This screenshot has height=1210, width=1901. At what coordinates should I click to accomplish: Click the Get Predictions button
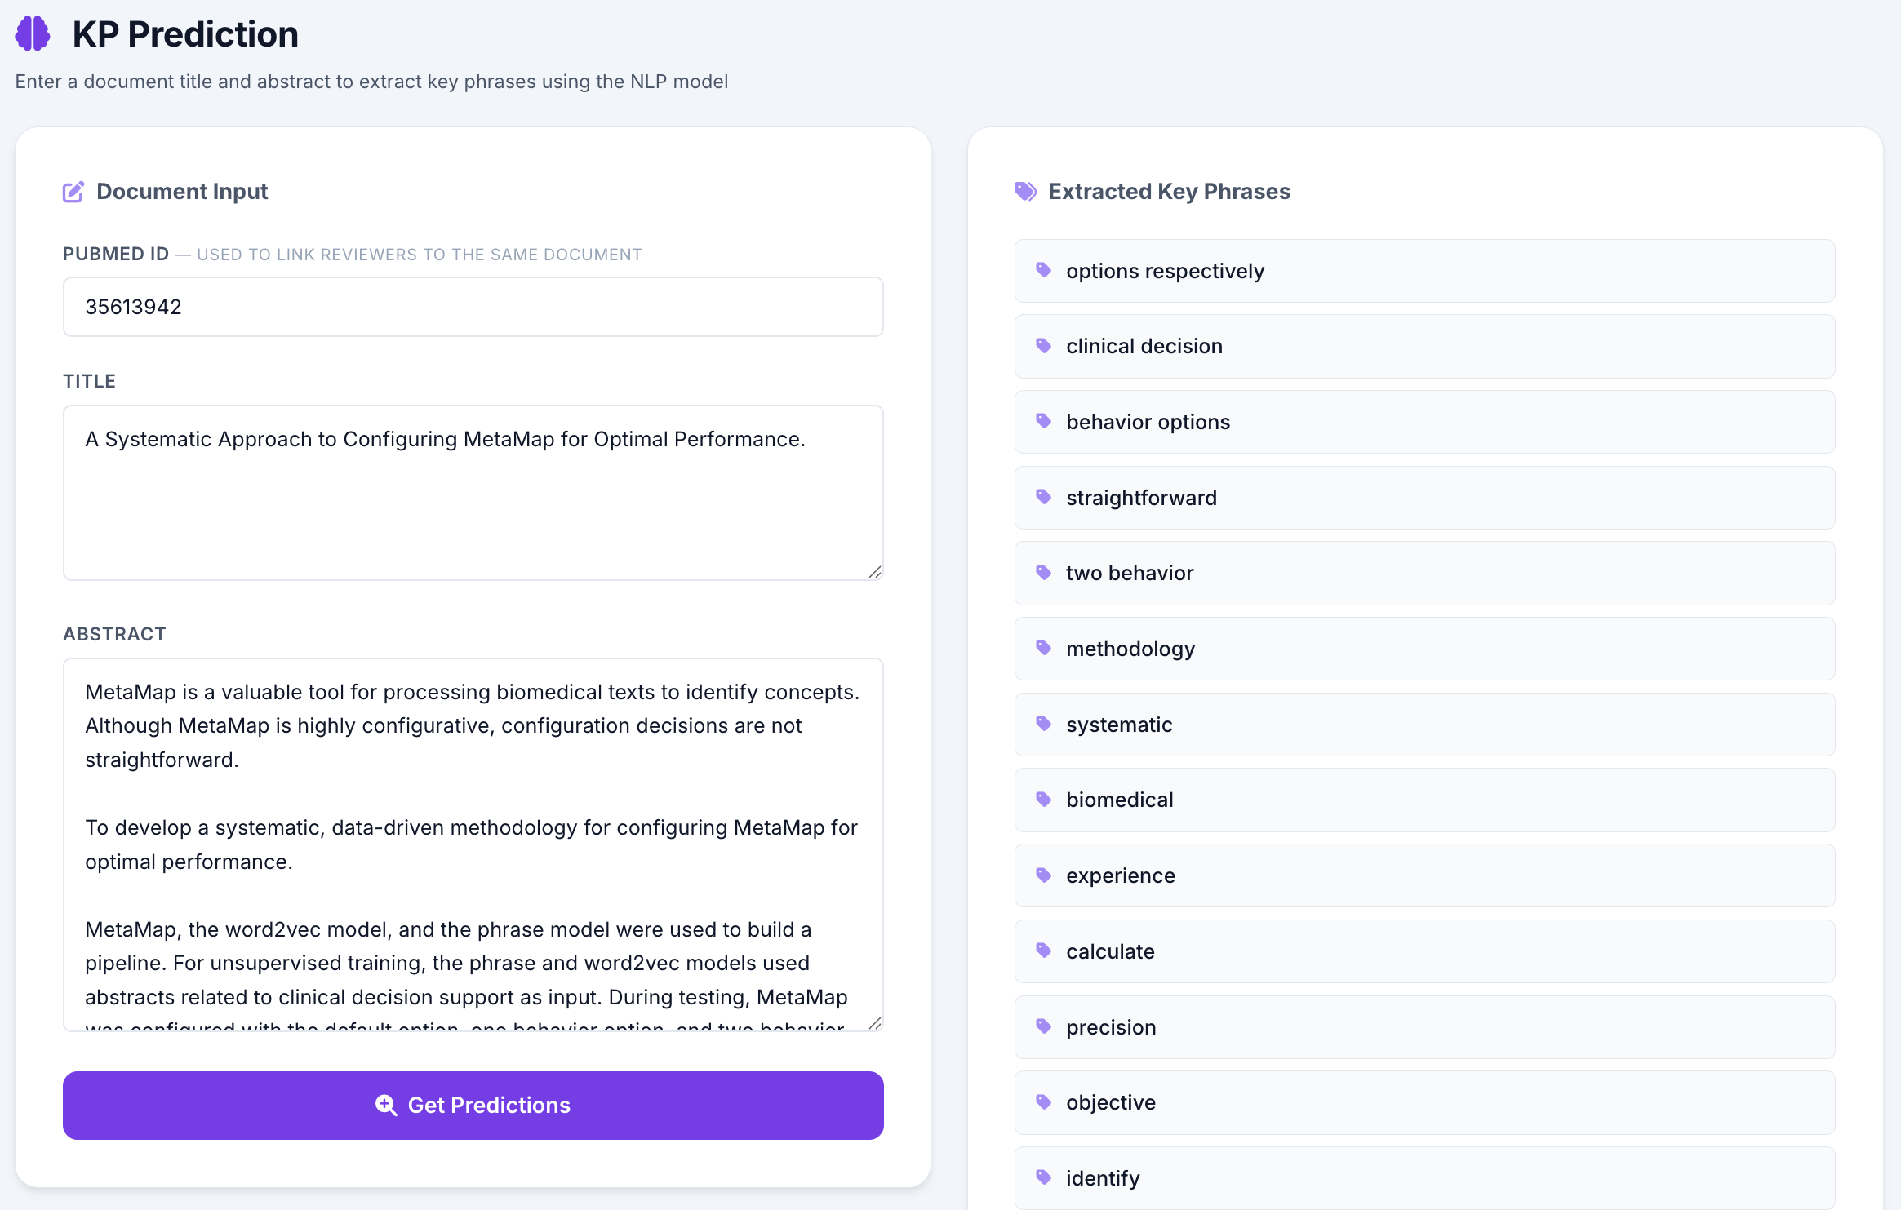tap(473, 1106)
